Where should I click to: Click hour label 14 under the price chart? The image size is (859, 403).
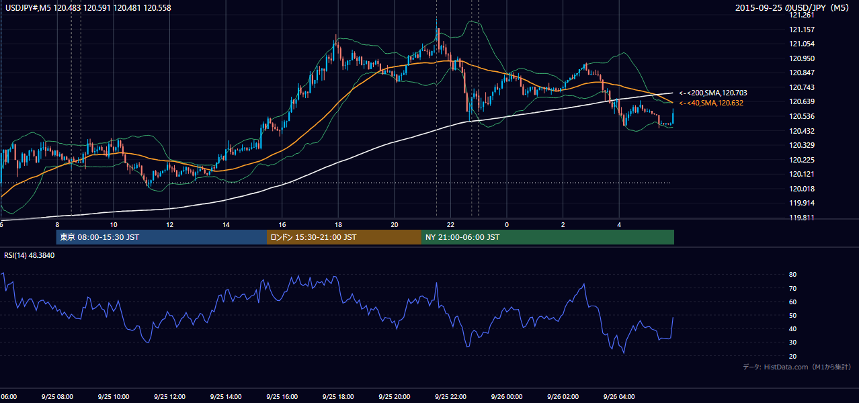click(227, 224)
